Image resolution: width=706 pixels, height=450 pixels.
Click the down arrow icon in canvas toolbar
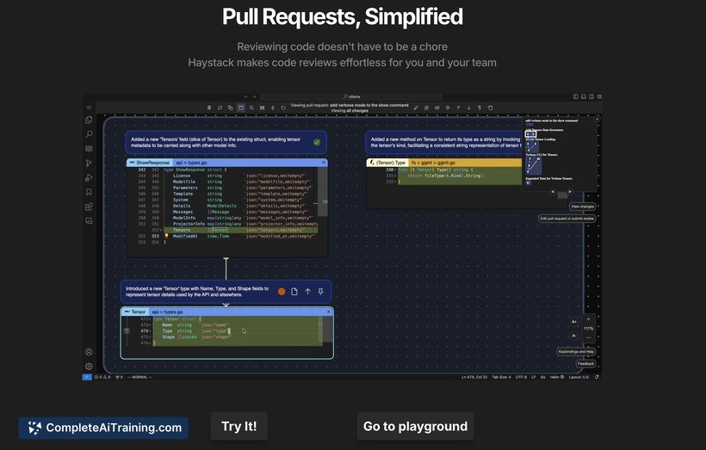pyautogui.click(x=468, y=108)
